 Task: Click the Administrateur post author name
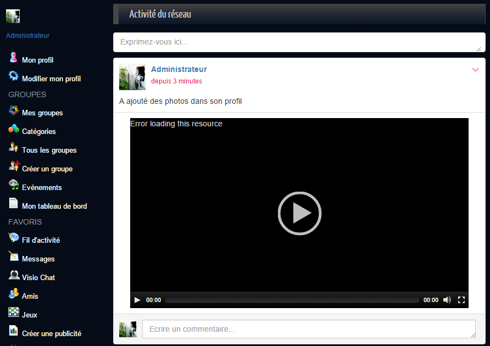[x=179, y=69]
